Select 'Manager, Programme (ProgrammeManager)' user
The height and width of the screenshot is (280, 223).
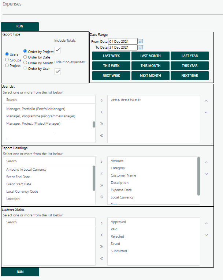click(41, 116)
